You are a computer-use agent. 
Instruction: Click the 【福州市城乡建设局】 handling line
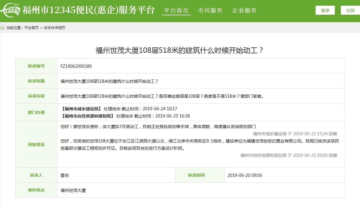(x=119, y=109)
